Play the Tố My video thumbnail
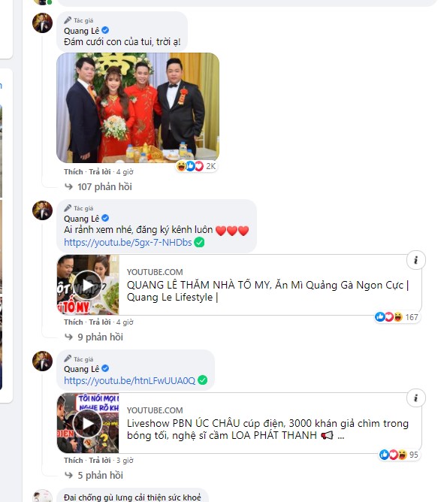447x502 pixels. click(88, 285)
